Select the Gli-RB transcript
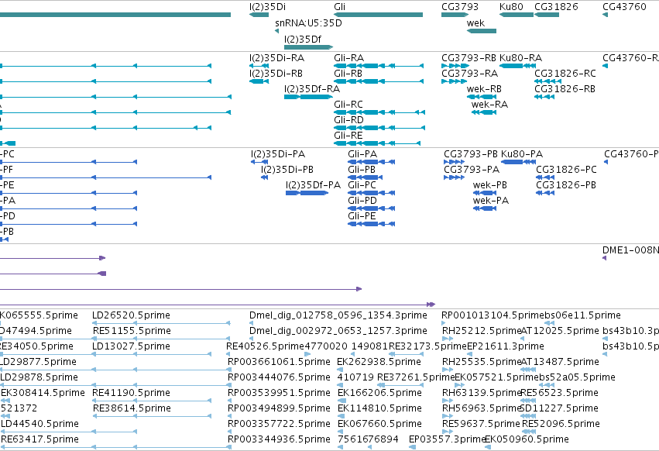This screenshot has height=451, width=659. coord(379,81)
